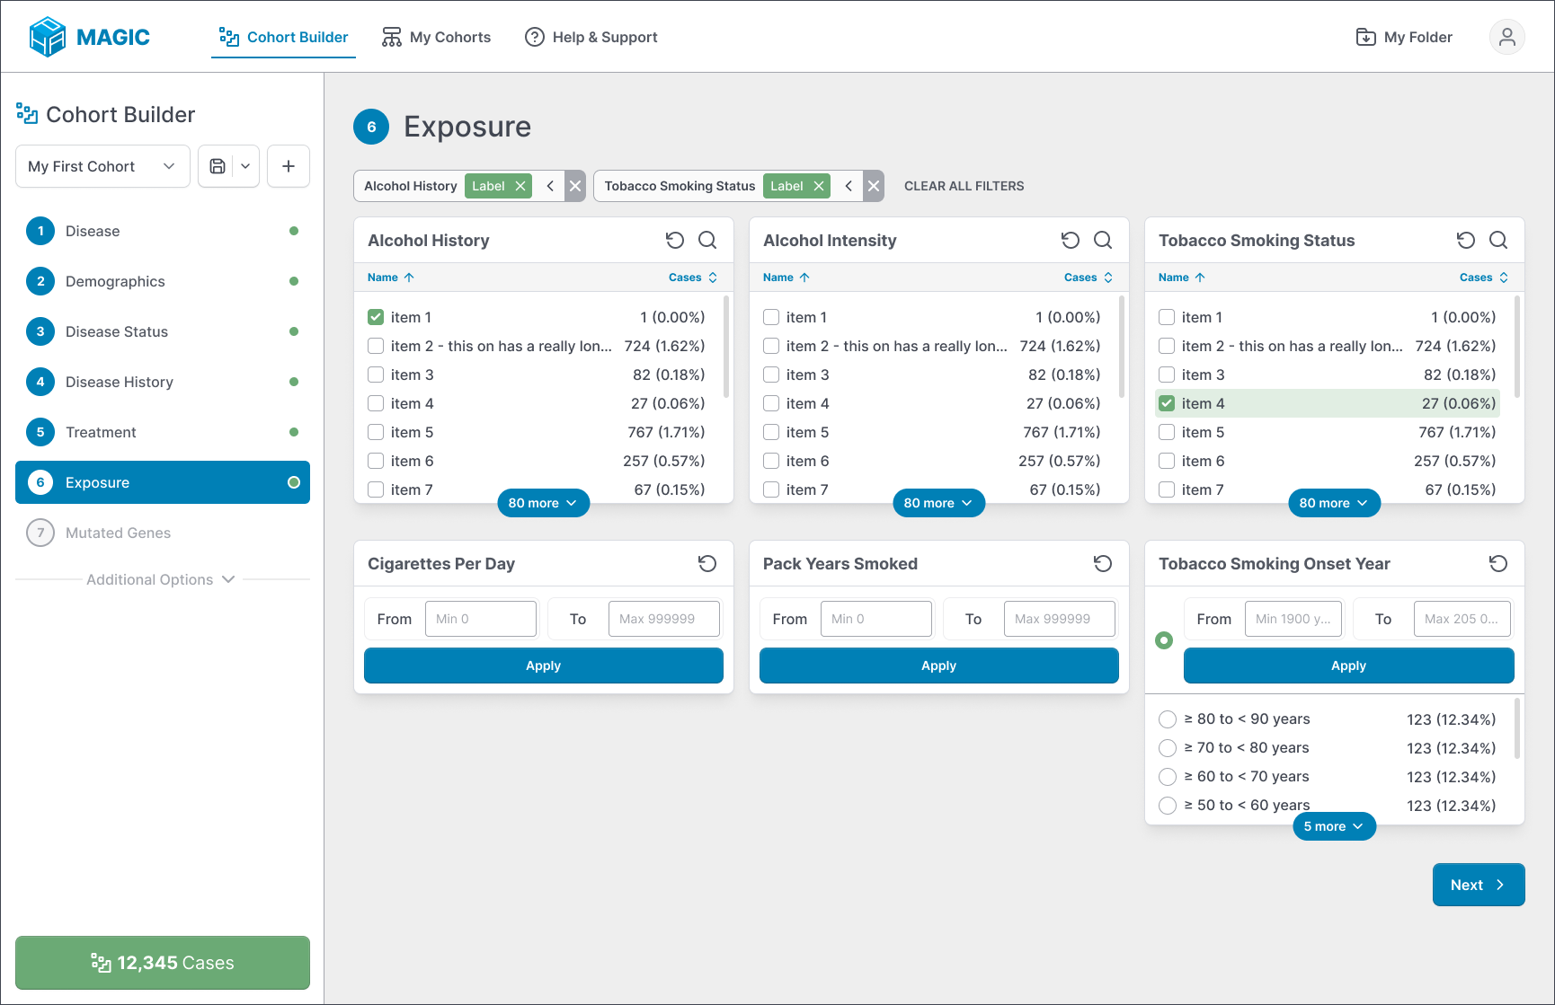Sort Tobacco Smoking Status by Name
This screenshot has height=1005, width=1555.
click(1182, 278)
